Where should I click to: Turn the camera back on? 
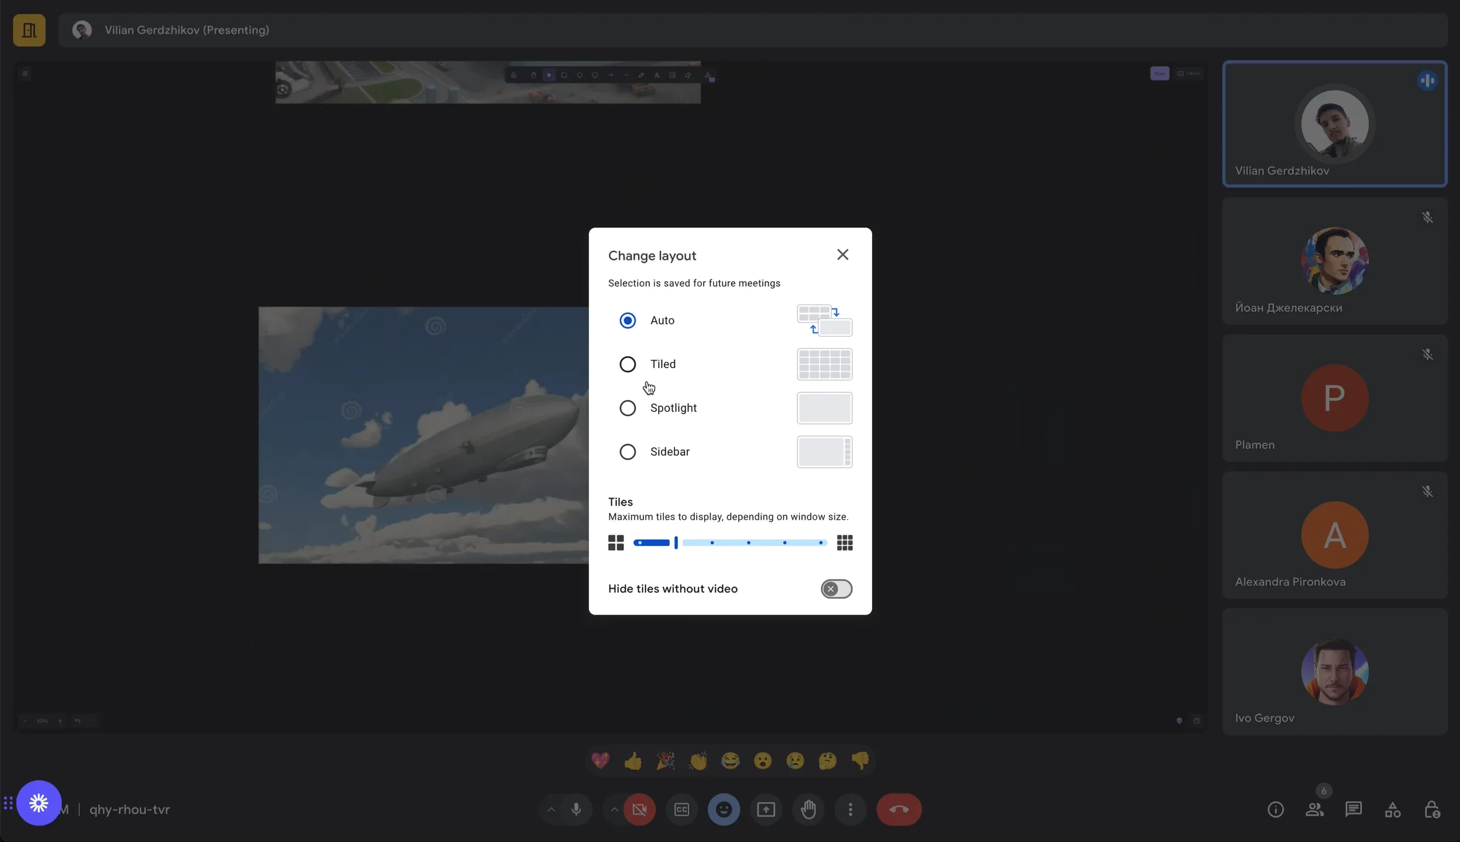pos(639,809)
